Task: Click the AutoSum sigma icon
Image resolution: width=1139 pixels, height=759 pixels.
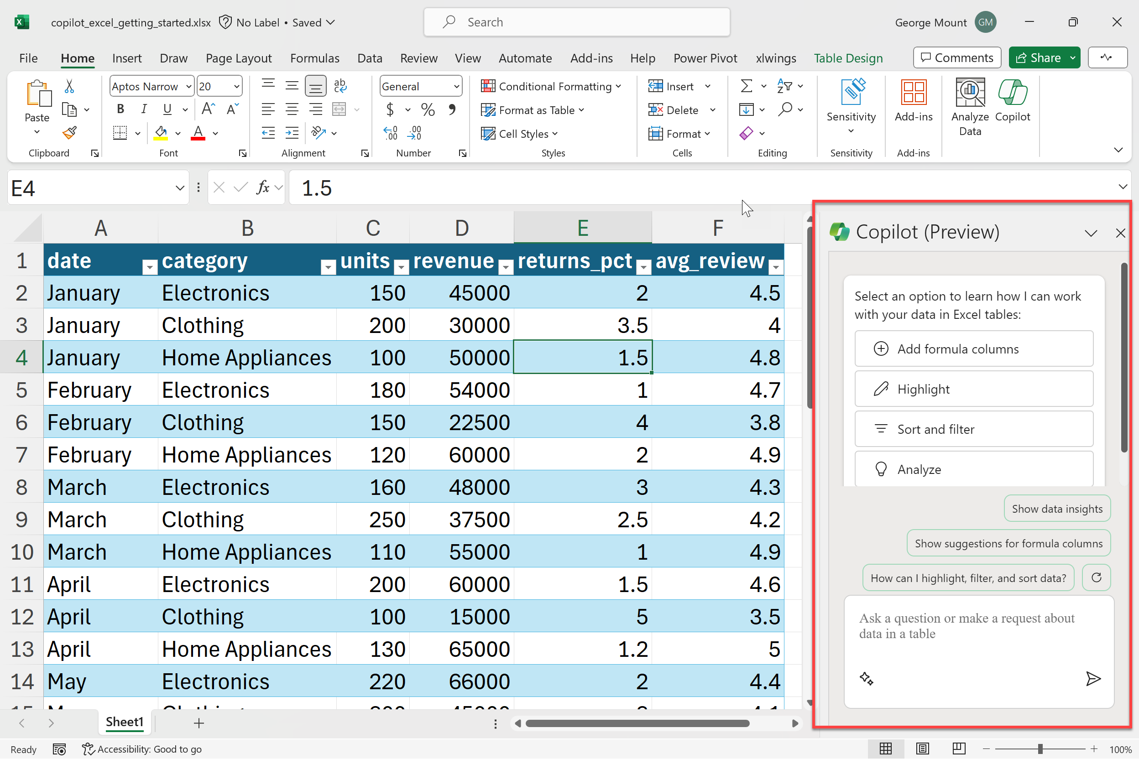Action: [746, 86]
